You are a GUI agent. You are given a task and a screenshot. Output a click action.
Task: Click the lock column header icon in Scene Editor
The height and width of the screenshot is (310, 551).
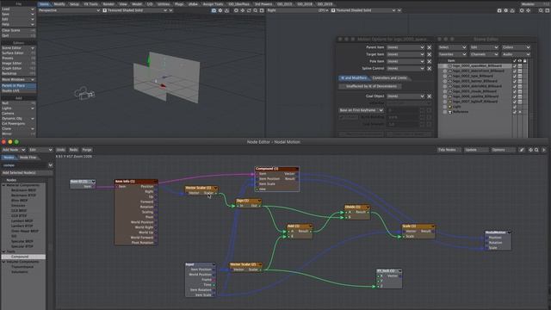pyautogui.click(x=525, y=61)
